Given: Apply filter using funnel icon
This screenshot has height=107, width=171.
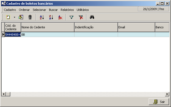Looking at the screenshot, I should click(71, 17).
